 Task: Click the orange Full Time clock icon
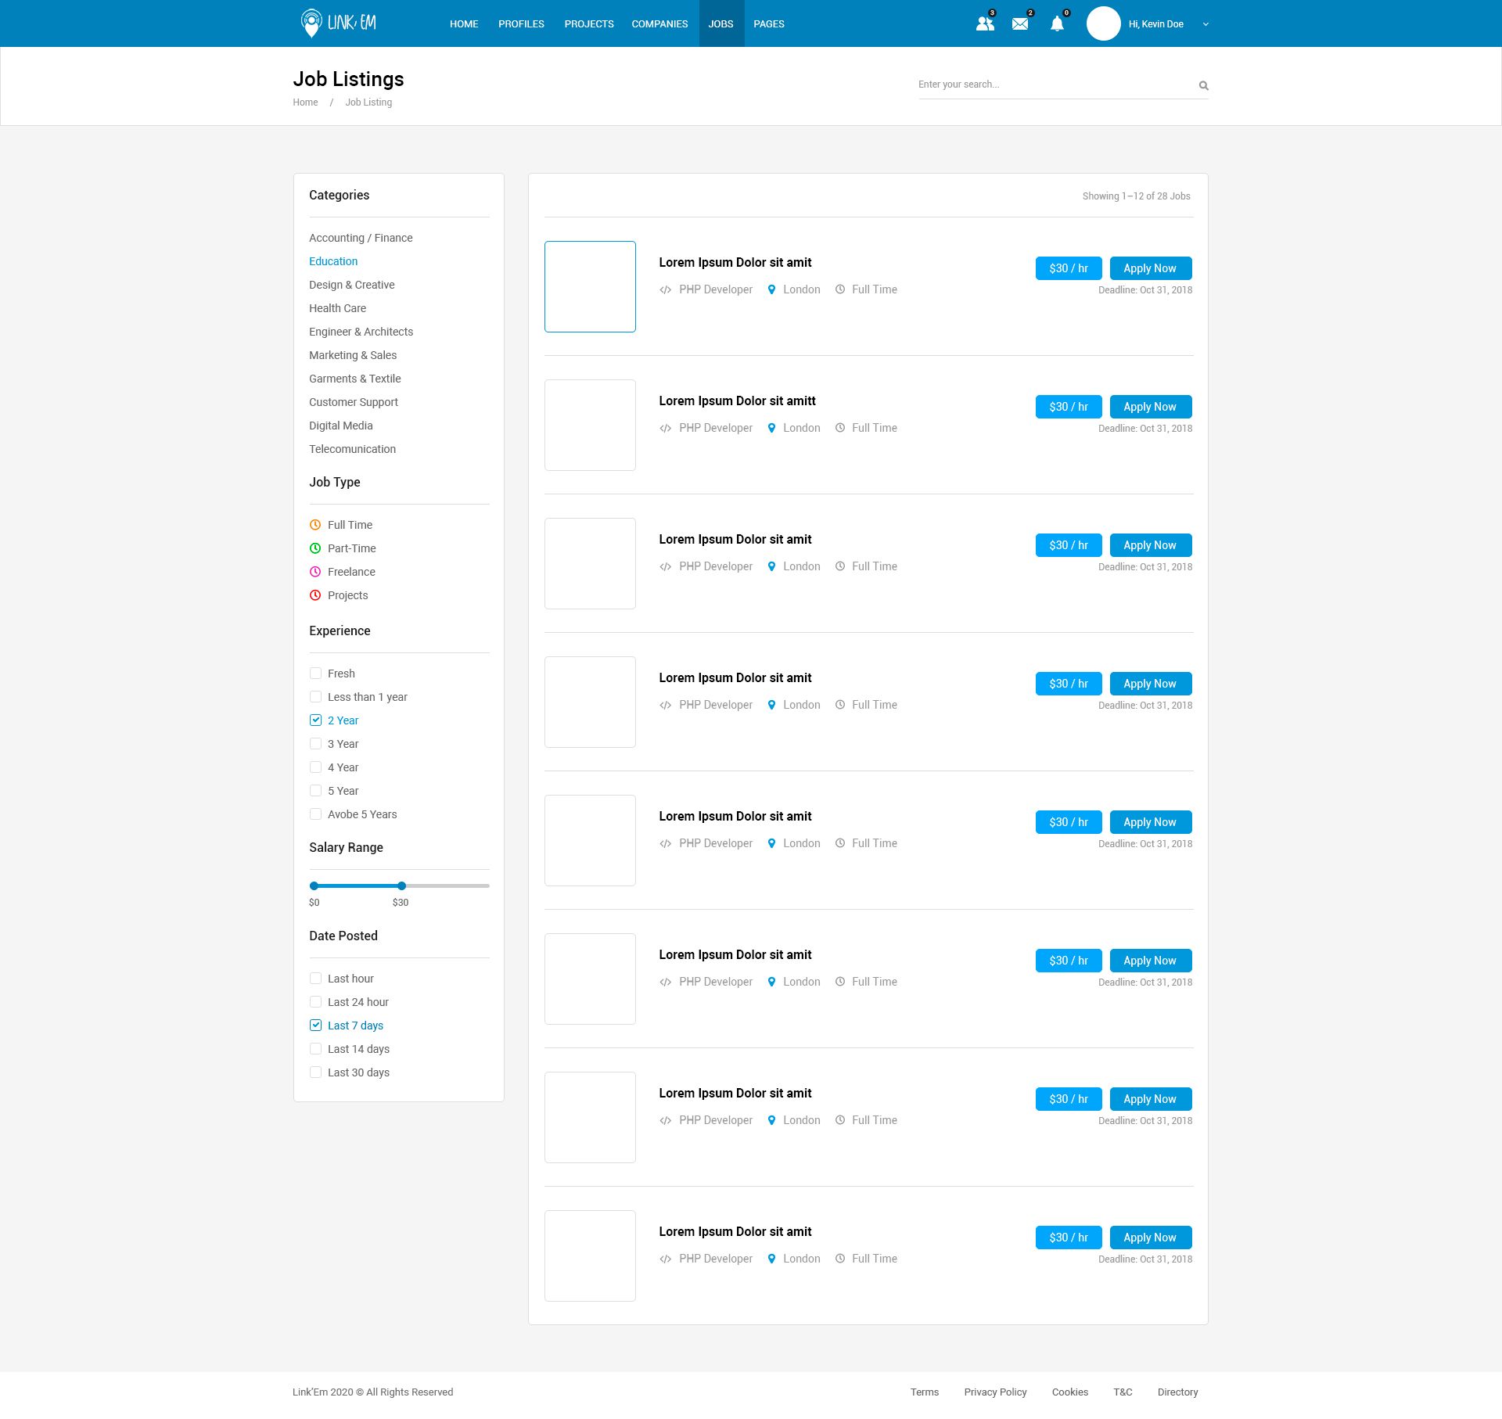[315, 525]
